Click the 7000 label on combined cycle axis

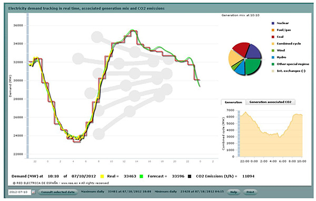click(x=231, y=110)
